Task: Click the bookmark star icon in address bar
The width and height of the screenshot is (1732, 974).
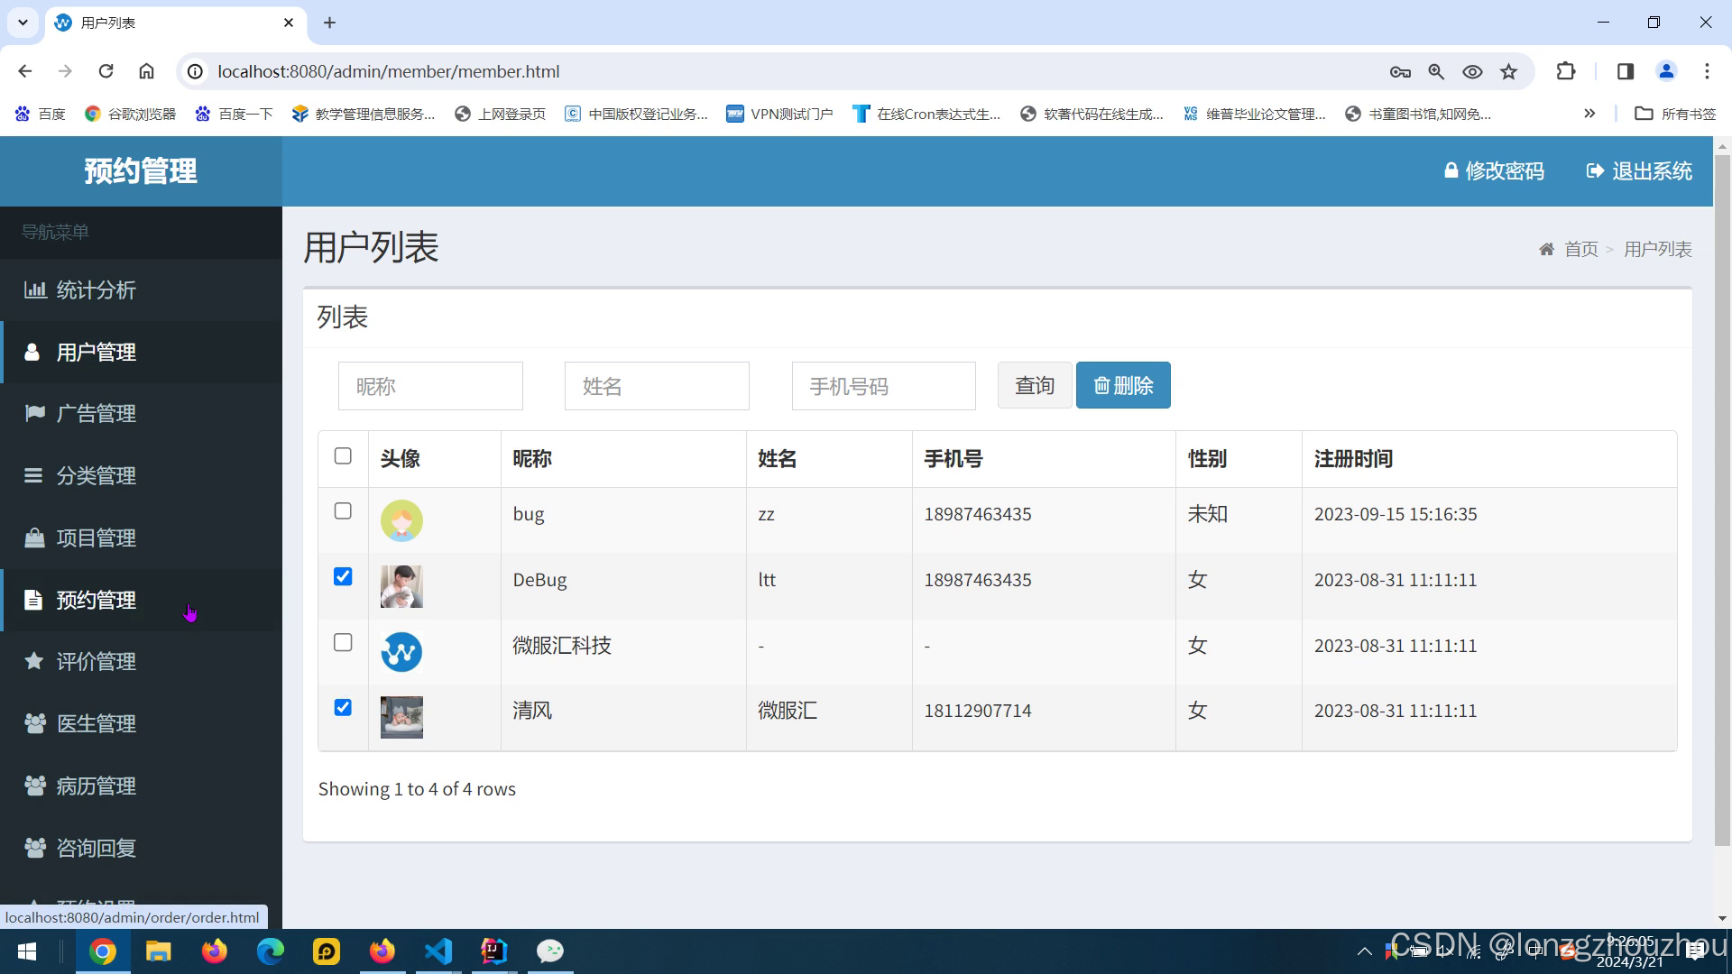Action: [1508, 71]
